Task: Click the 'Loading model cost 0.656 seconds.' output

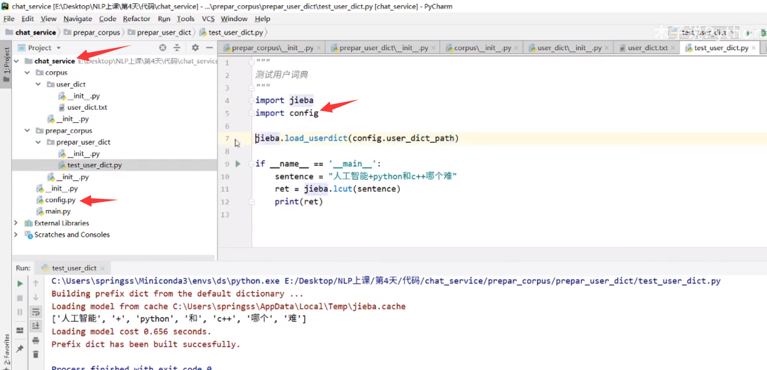Action: 131,332
